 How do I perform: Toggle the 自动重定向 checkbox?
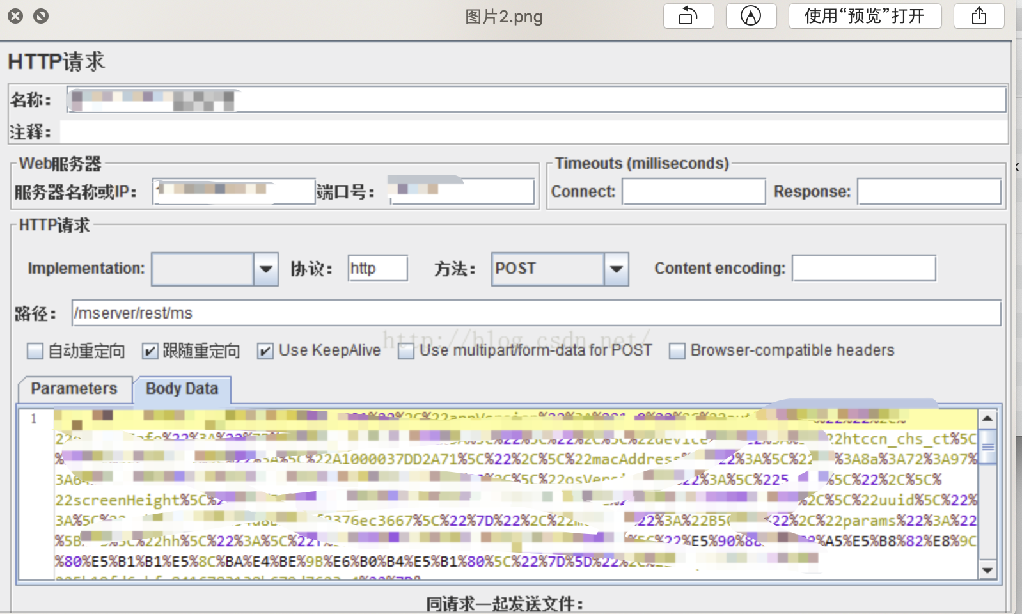[35, 351]
